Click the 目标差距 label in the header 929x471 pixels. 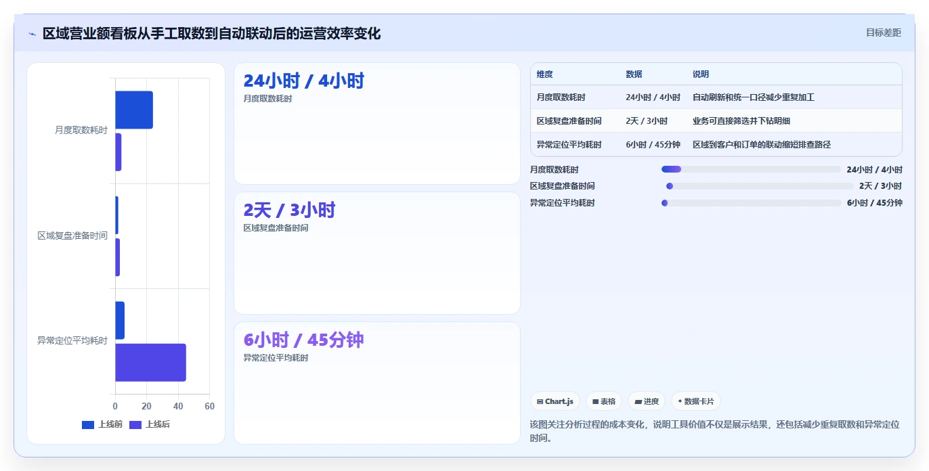884,32
